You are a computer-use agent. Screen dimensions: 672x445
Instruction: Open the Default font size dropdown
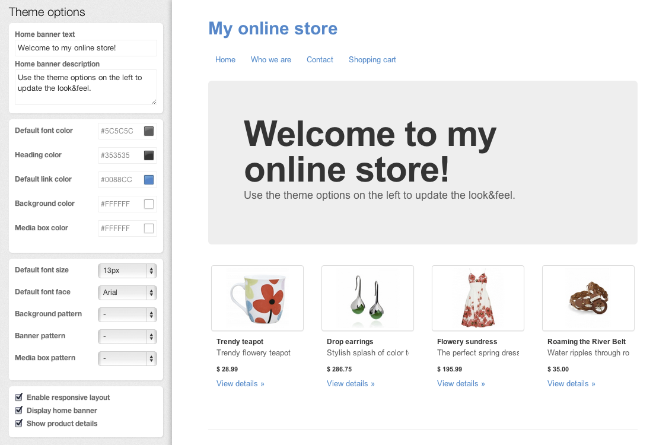pos(128,271)
